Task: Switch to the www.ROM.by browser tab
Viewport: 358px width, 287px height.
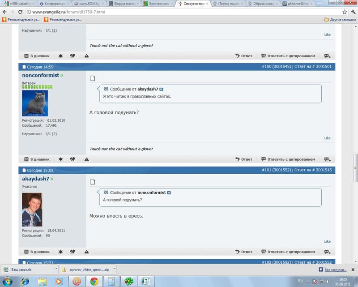Action: click(x=89, y=4)
